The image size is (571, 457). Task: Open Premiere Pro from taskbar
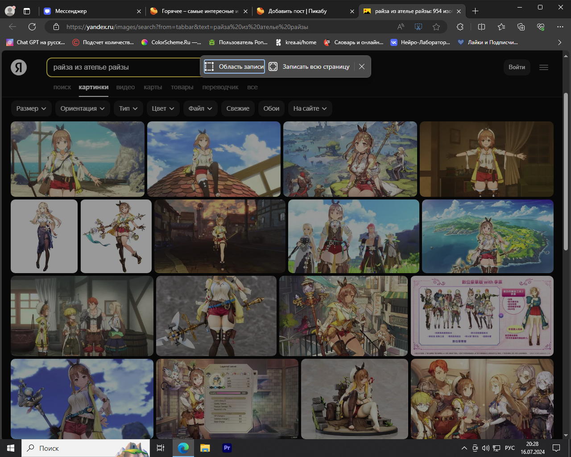227,448
